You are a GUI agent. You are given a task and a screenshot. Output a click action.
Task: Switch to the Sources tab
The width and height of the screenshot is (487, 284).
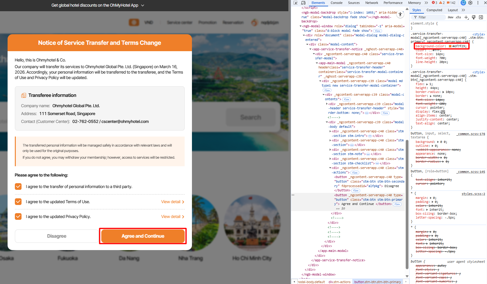[354, 3]
